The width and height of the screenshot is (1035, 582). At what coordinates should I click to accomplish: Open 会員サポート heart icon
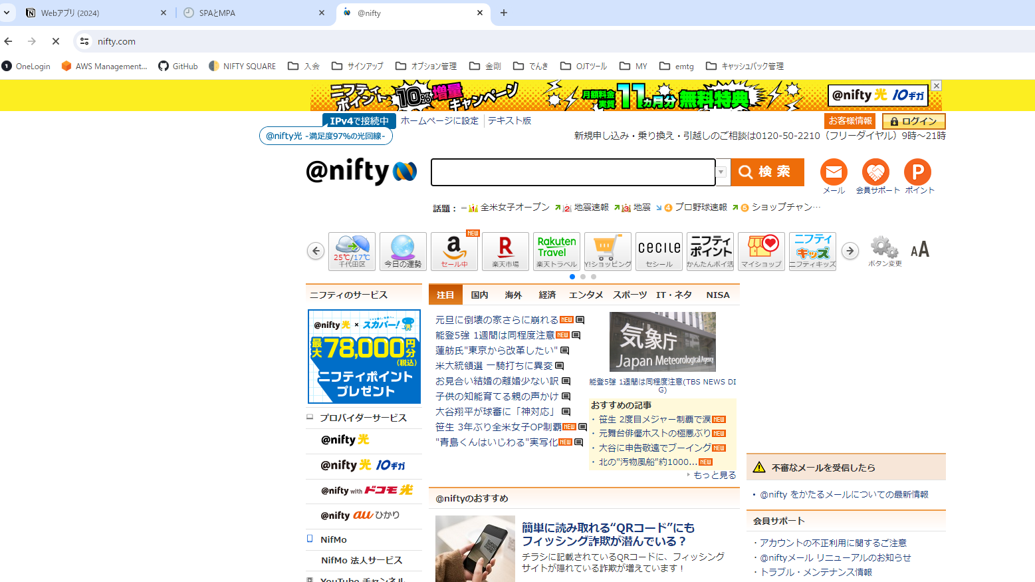coord(875,172)
